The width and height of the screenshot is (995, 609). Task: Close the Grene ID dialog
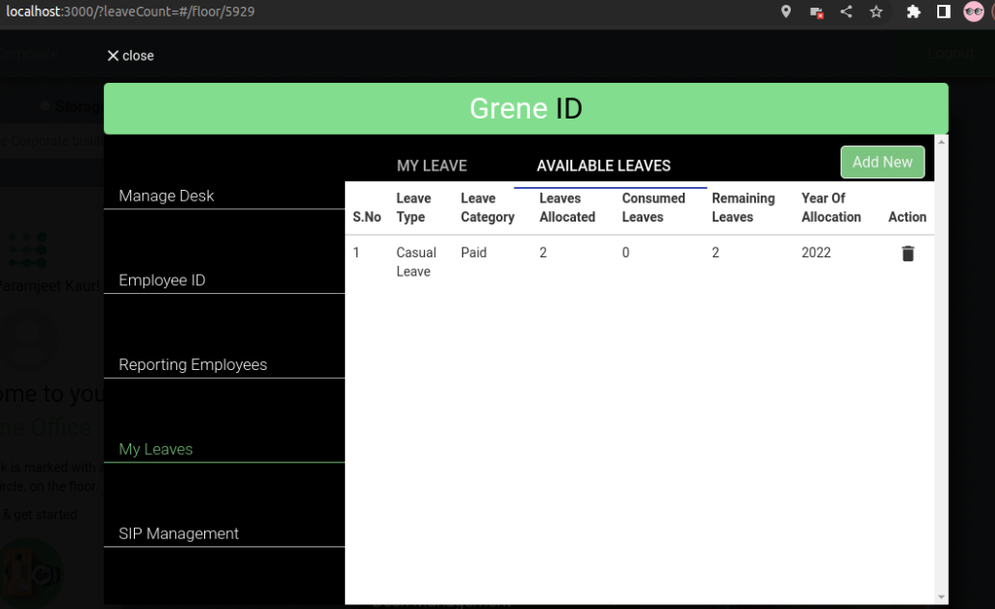(131, 56)
